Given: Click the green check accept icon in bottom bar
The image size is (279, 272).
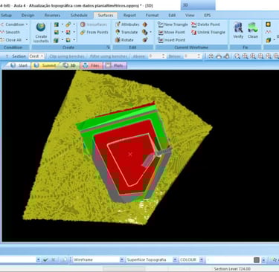Looking at the screenshot, I should click(x=45, y=259).
